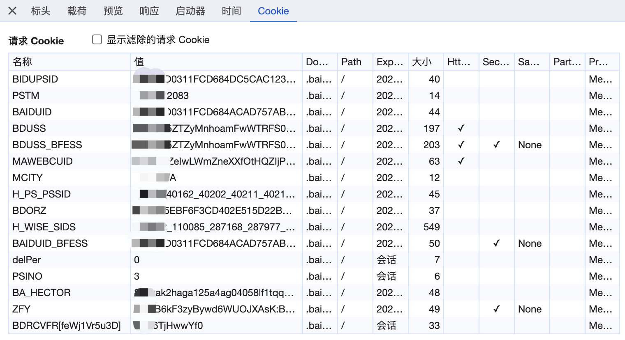This screenshot has width=625, height=340.
Task: Select the H_WISE_SIDS cookie size value 549
Action: (x=431, y=227)
